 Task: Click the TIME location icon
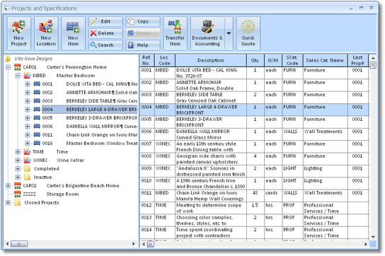click(27, 151)
